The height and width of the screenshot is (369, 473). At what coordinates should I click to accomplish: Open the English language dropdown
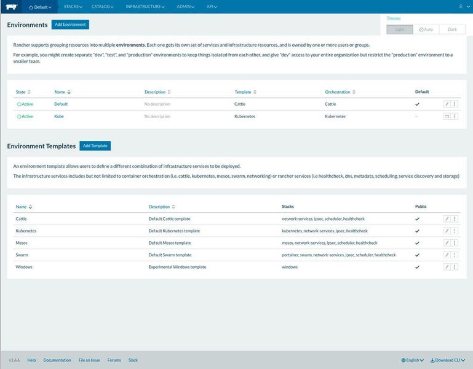pos(412,360)
